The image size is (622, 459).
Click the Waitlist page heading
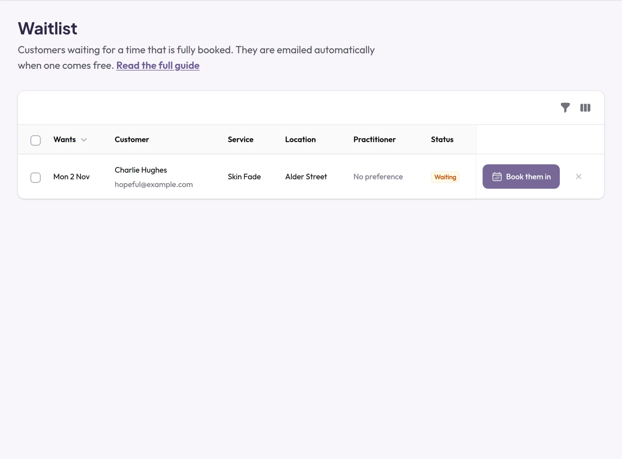point(48,28)
